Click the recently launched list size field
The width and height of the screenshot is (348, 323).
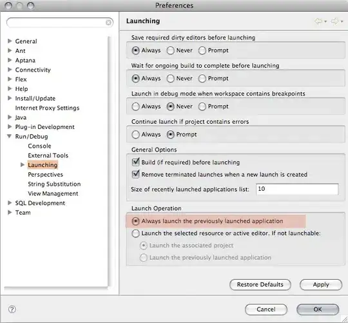click(x=297, y=189)
